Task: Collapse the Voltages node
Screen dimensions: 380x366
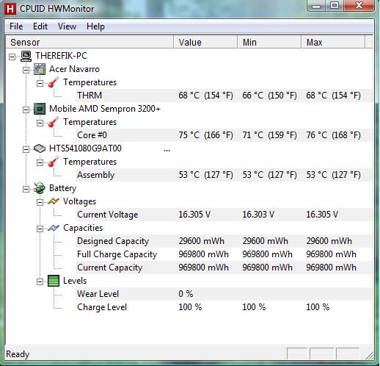Action: pyautogui.click(x=40, y=203)
